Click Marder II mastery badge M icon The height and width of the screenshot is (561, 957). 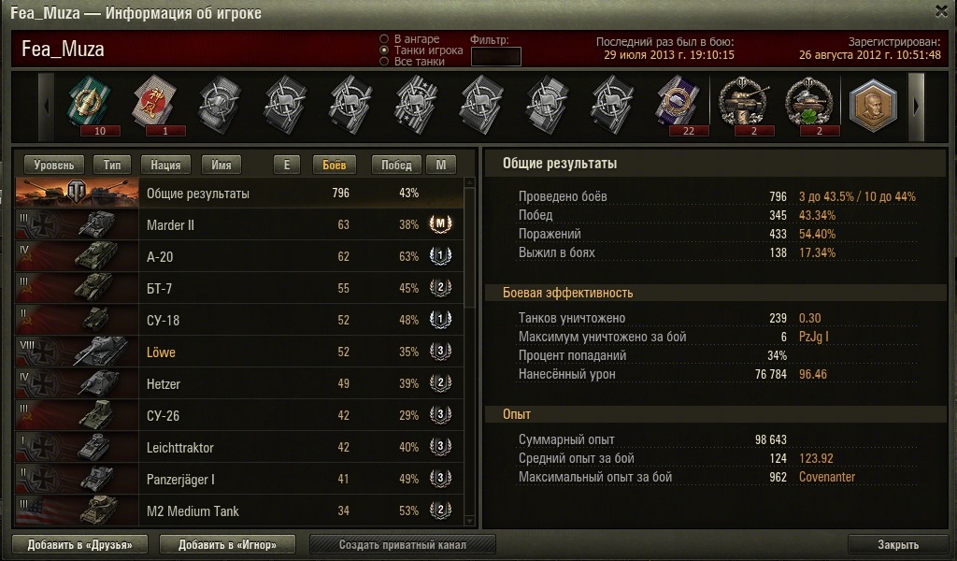tap(440, 224)
